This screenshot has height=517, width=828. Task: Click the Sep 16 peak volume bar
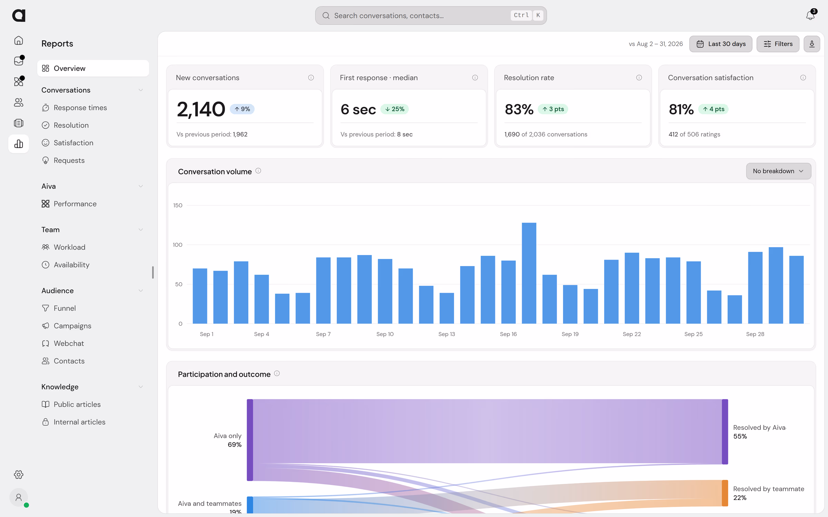coord(529,273)
